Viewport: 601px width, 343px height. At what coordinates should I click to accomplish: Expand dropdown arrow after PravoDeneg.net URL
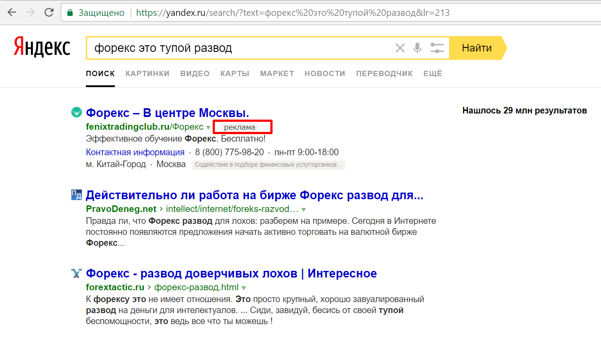[303, 210]
